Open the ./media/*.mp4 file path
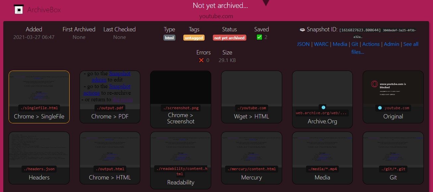The image size is (433, 192). click(323, 169)
